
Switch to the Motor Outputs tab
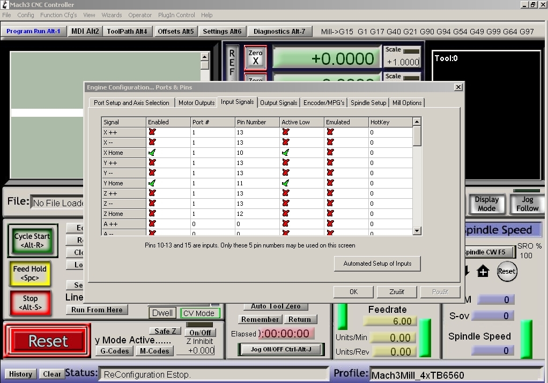pyautogui.click(x=196, y=103)
